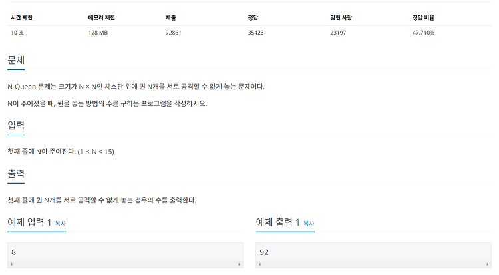This screenshot has width=499, height=275.
Task: Click right scroll arrow in sample input box
Action: click(x=239, y=264)
